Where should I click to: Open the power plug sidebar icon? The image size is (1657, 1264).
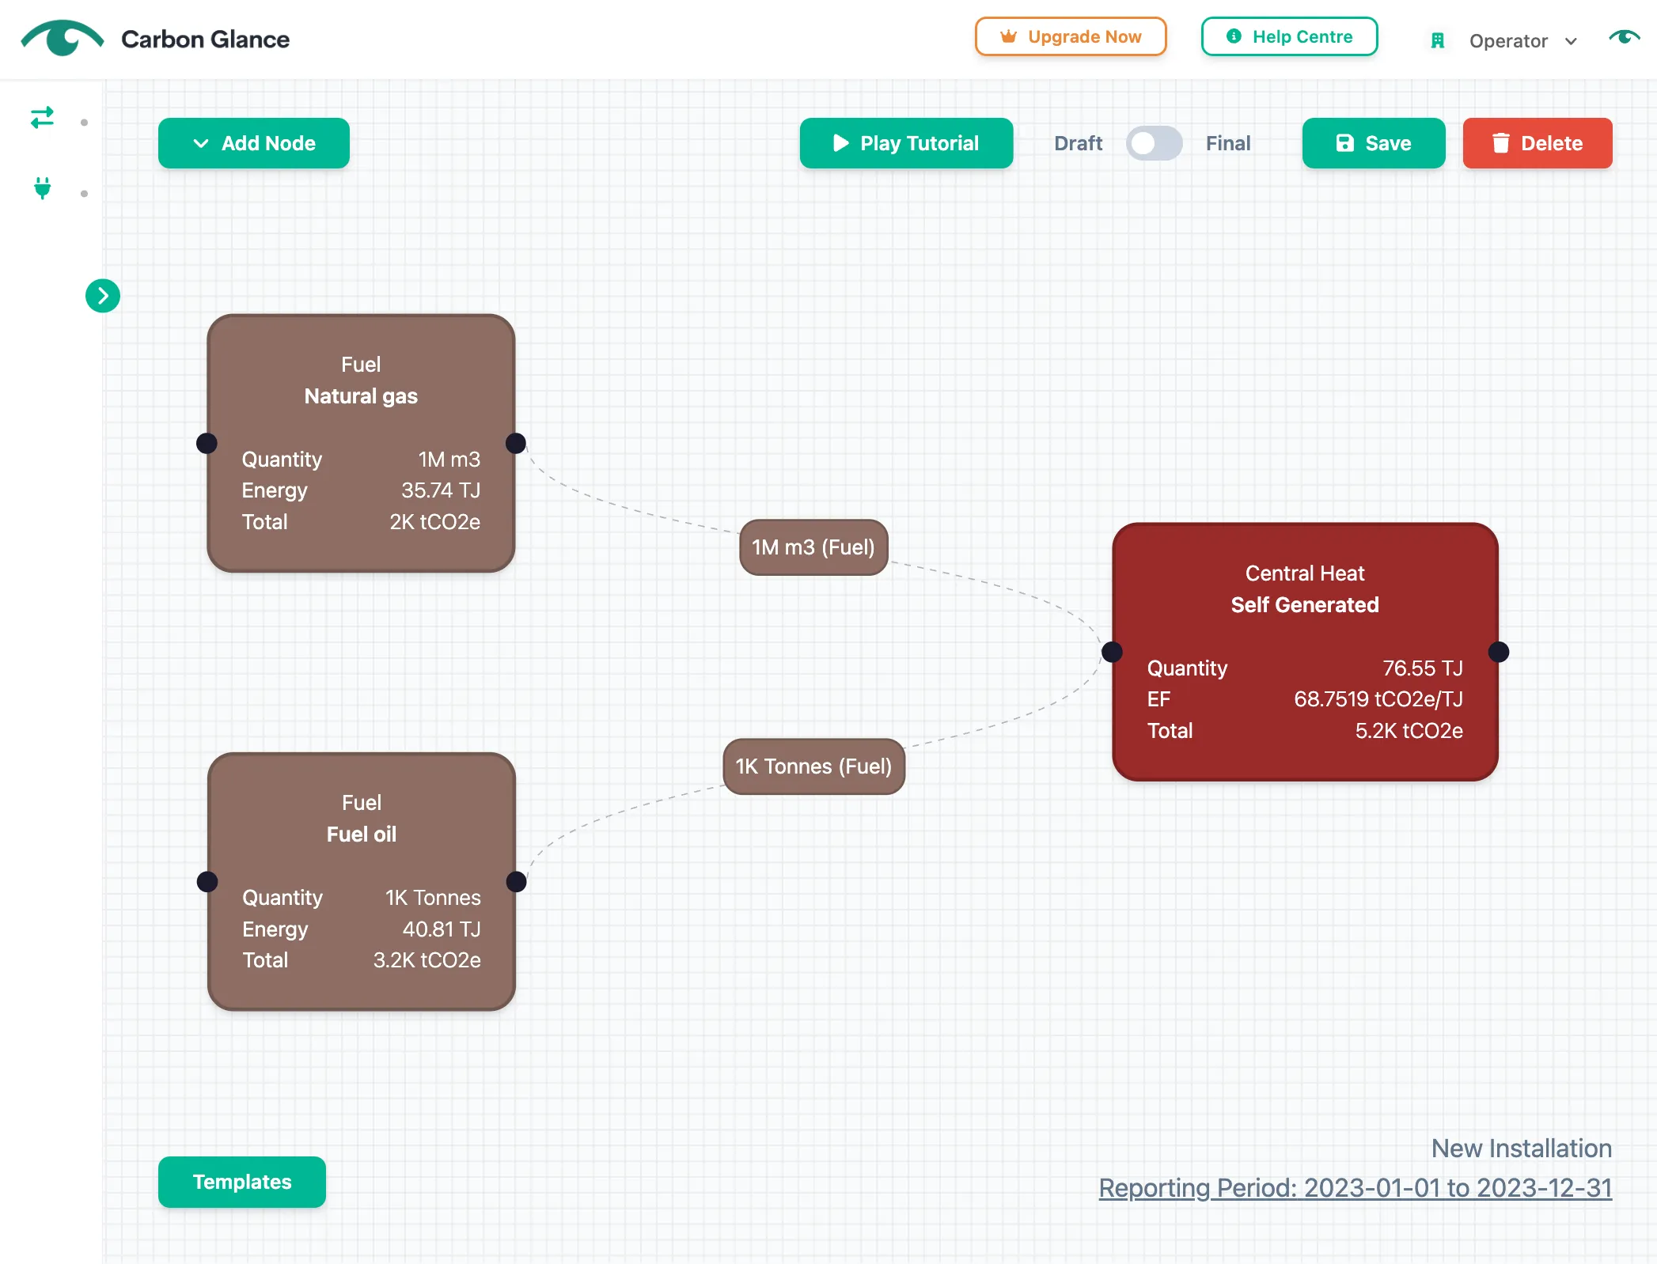[43, 188]
